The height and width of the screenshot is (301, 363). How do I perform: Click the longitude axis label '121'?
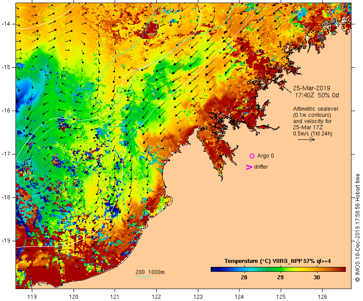click(x=115, y=297)
